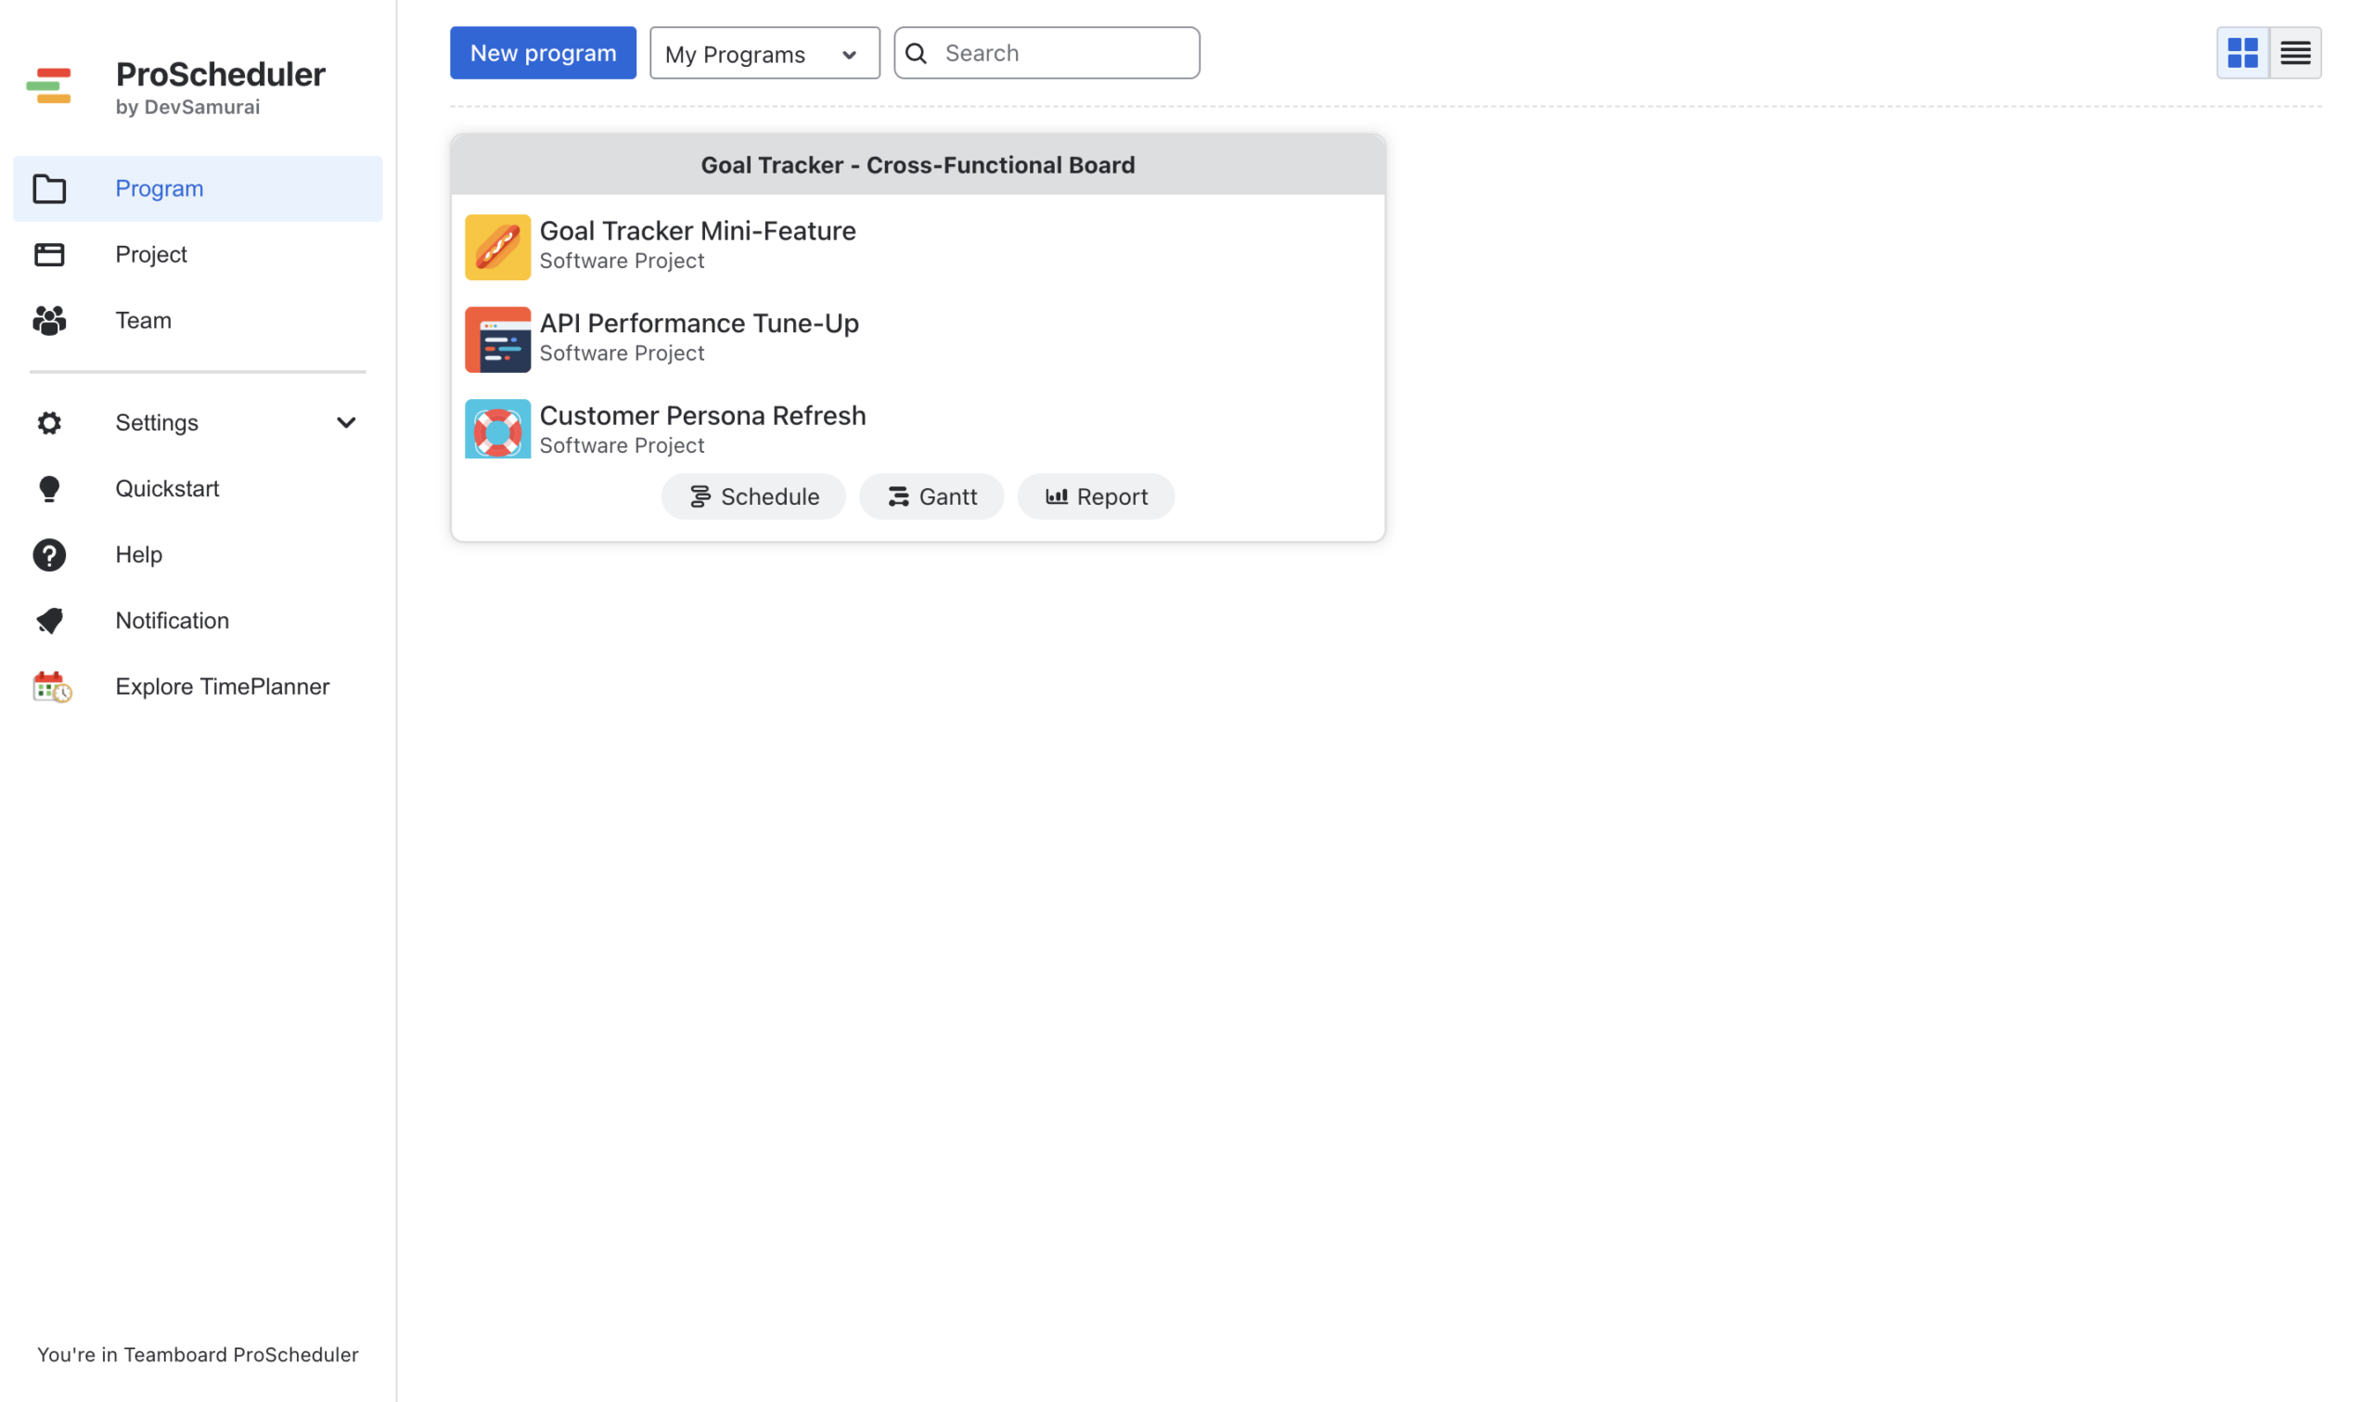The width and height of the screenshot is (2375, 1402).
Task: Open the Goal Tracker Mini-Feature project icon
Action: point(497,247)
